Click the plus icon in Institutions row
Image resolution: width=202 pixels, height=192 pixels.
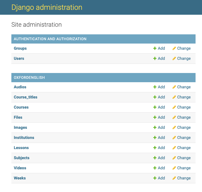155,138
